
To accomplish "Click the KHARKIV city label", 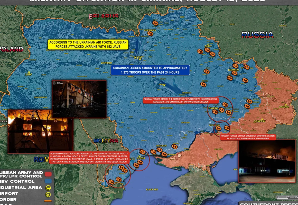I will tap(233, 70).
